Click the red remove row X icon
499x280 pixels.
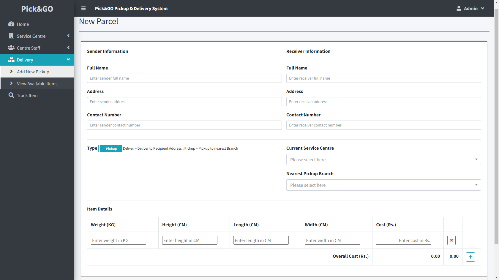point(451,240)
